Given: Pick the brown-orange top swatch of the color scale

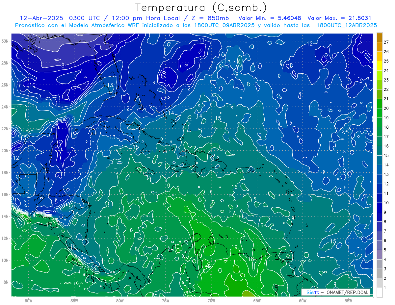Looking at the screenshot, I should coord(380,37).
